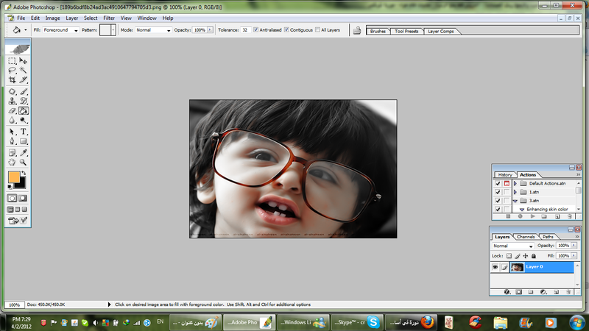Select the Rectangular Marquee tool
The width and height of the screenshot is (589, 331).
[x=13, y=60]
